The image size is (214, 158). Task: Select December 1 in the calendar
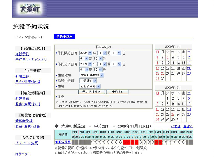pyautogui.click(x=168, y=98)
